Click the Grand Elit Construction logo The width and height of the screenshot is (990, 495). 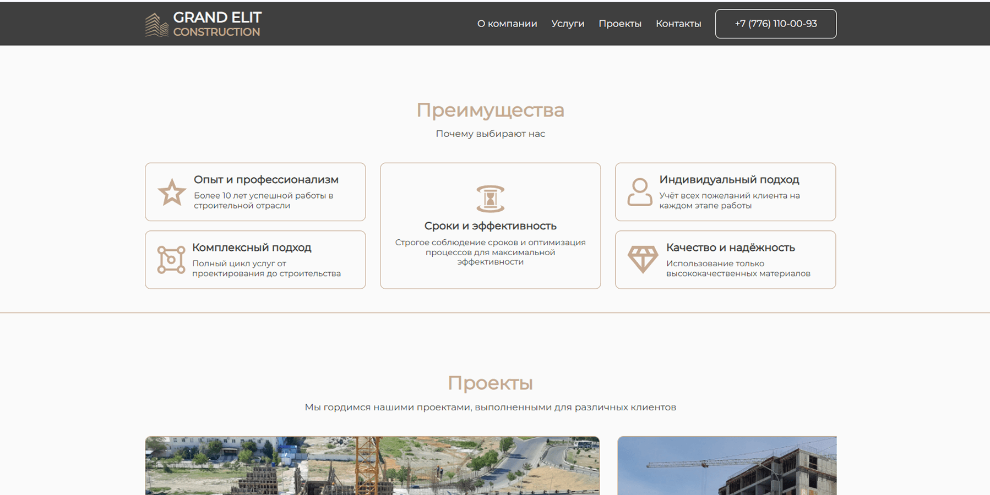[x=203, y=24]
